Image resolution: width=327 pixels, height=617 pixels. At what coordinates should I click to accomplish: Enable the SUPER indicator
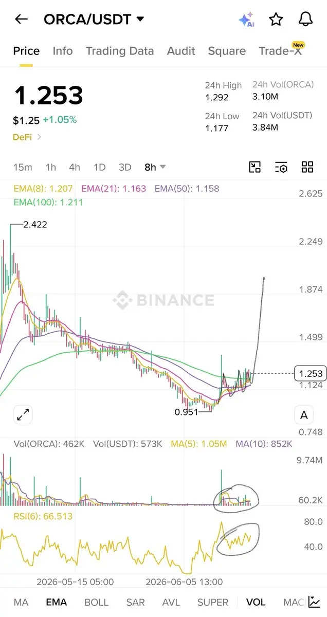pos(213,602)
